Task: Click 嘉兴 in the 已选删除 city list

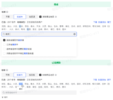Action: point(64,87)
